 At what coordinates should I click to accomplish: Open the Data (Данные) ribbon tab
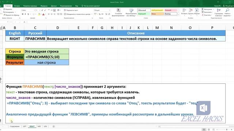point(54,6)
